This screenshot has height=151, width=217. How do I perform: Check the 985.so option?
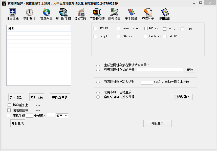146,29
